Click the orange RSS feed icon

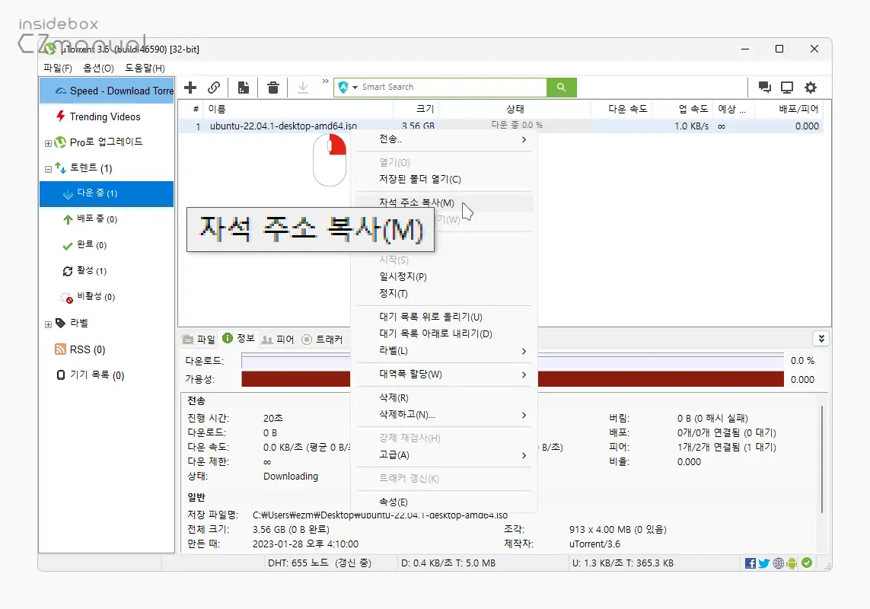click(60, 349)
